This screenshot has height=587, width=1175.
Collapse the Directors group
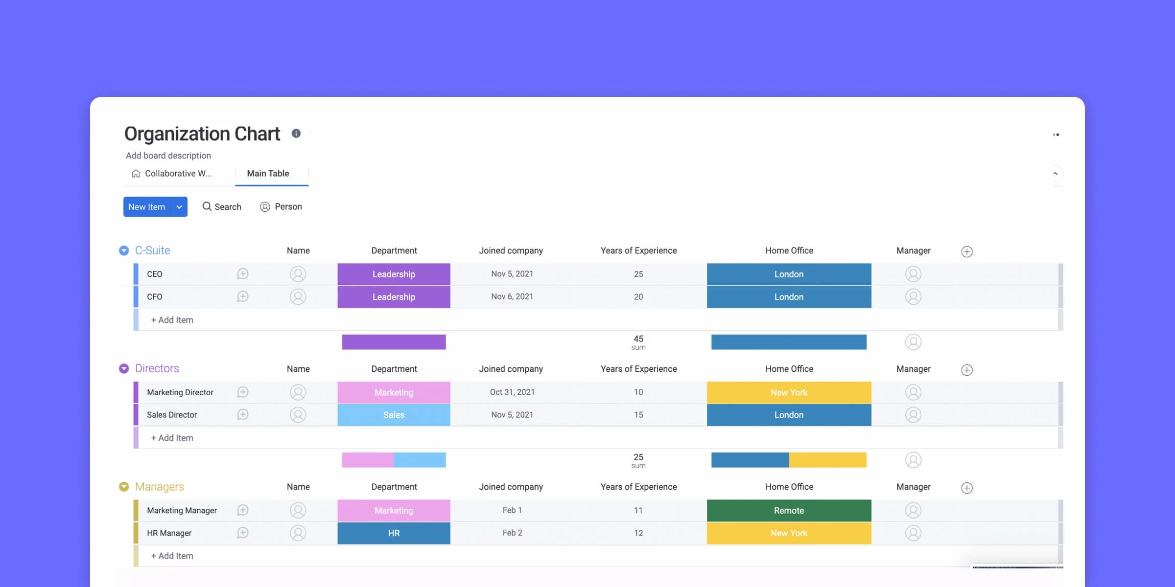click(x=124, y=368)
